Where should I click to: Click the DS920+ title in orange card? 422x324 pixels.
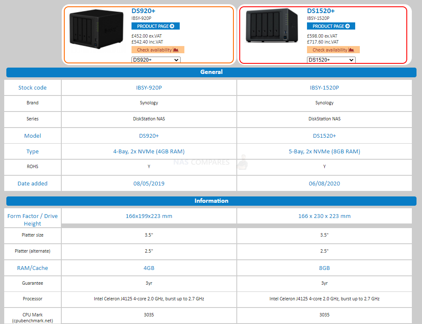143,11
